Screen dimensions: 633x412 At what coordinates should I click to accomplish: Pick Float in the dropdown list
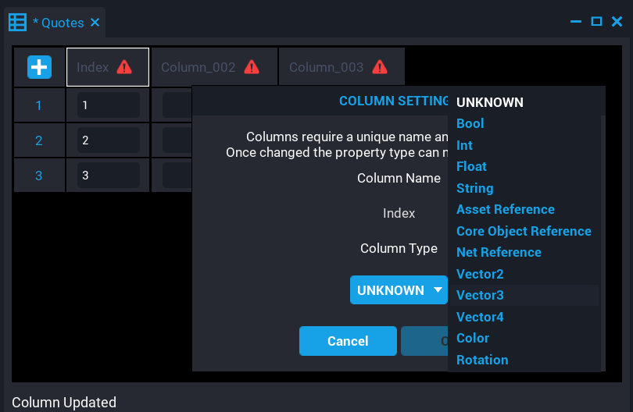(471, 166)
